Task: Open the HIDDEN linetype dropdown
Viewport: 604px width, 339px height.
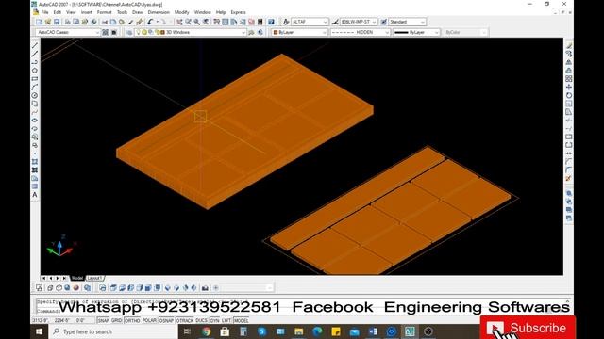Action: [x=361, y=32]
